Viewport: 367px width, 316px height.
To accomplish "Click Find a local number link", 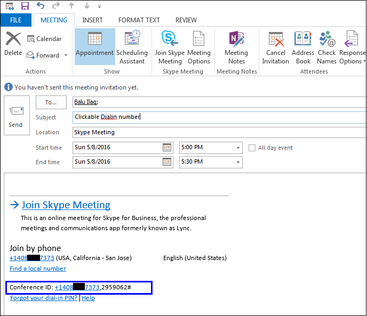I will point(38,269).
